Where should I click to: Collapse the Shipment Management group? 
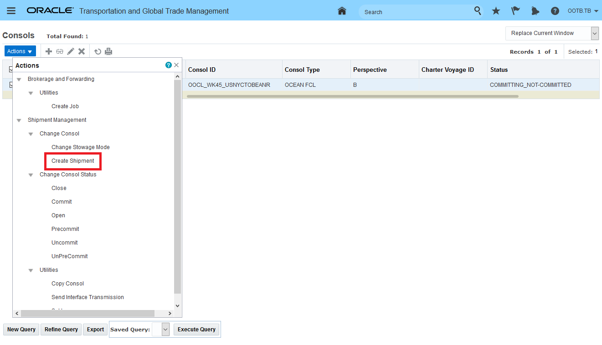pos(19,120)
